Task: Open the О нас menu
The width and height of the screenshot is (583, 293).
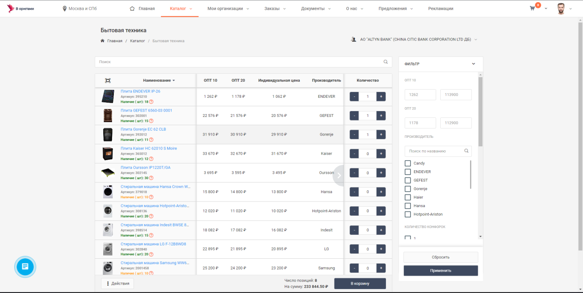Action: tap(354, 8)
